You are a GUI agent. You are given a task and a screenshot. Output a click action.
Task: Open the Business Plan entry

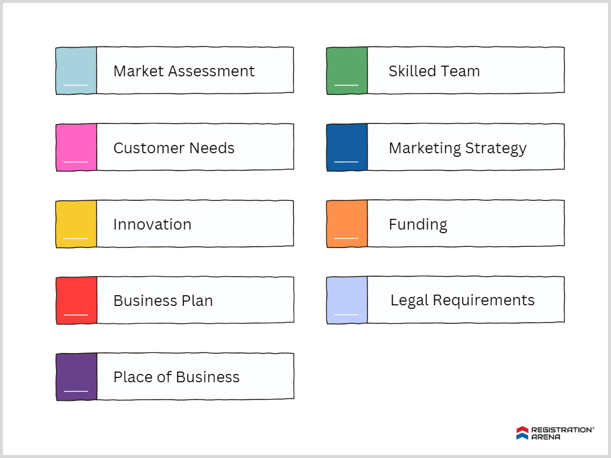coord(163,301)
